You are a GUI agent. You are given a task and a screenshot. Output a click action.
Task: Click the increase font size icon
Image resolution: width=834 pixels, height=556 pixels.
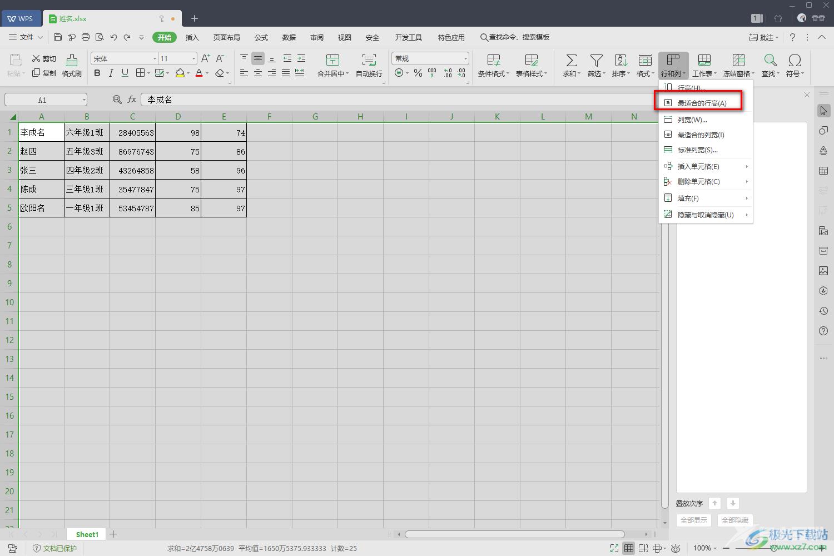(205, 58)
